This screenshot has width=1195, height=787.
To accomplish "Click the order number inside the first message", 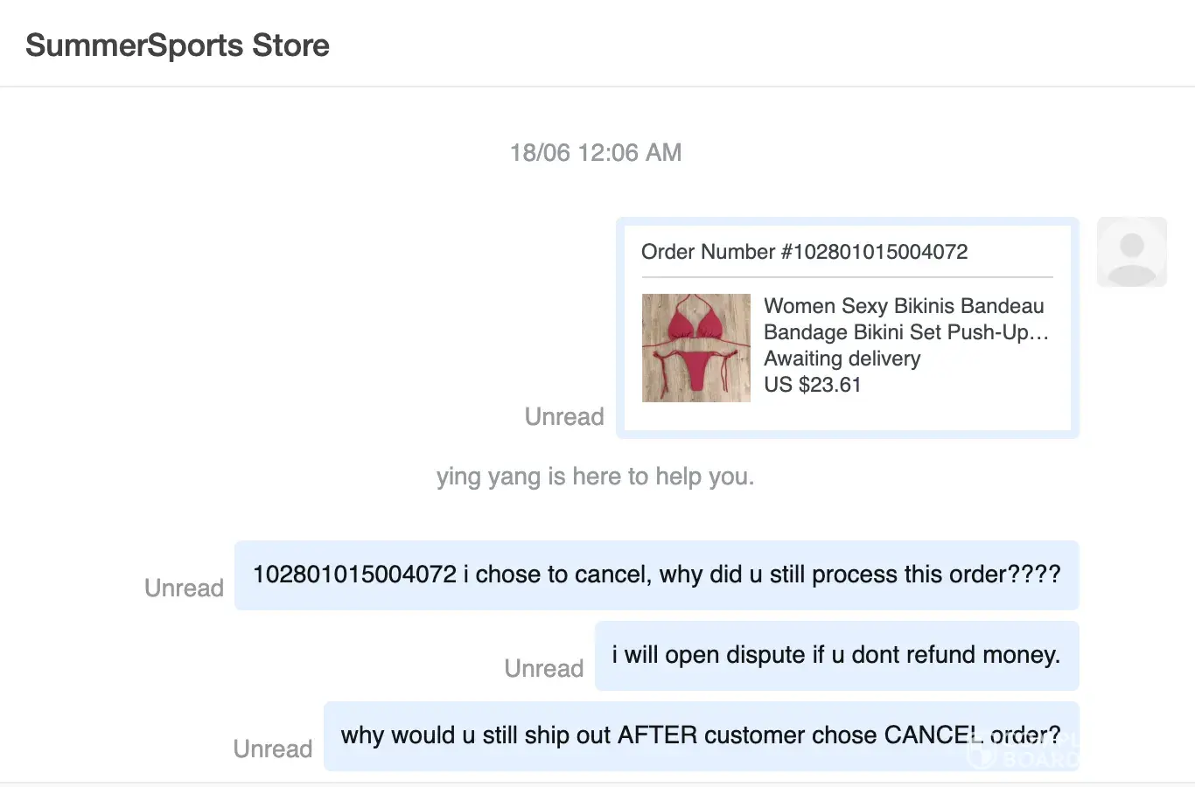I will pos(354,575).
